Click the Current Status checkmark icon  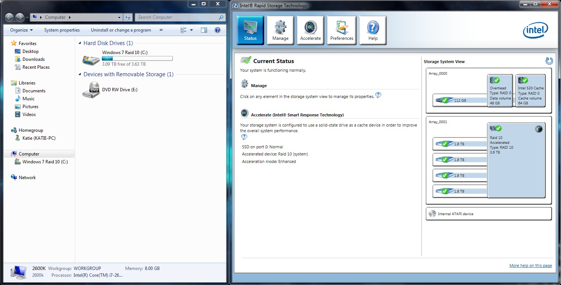point(246,60)
